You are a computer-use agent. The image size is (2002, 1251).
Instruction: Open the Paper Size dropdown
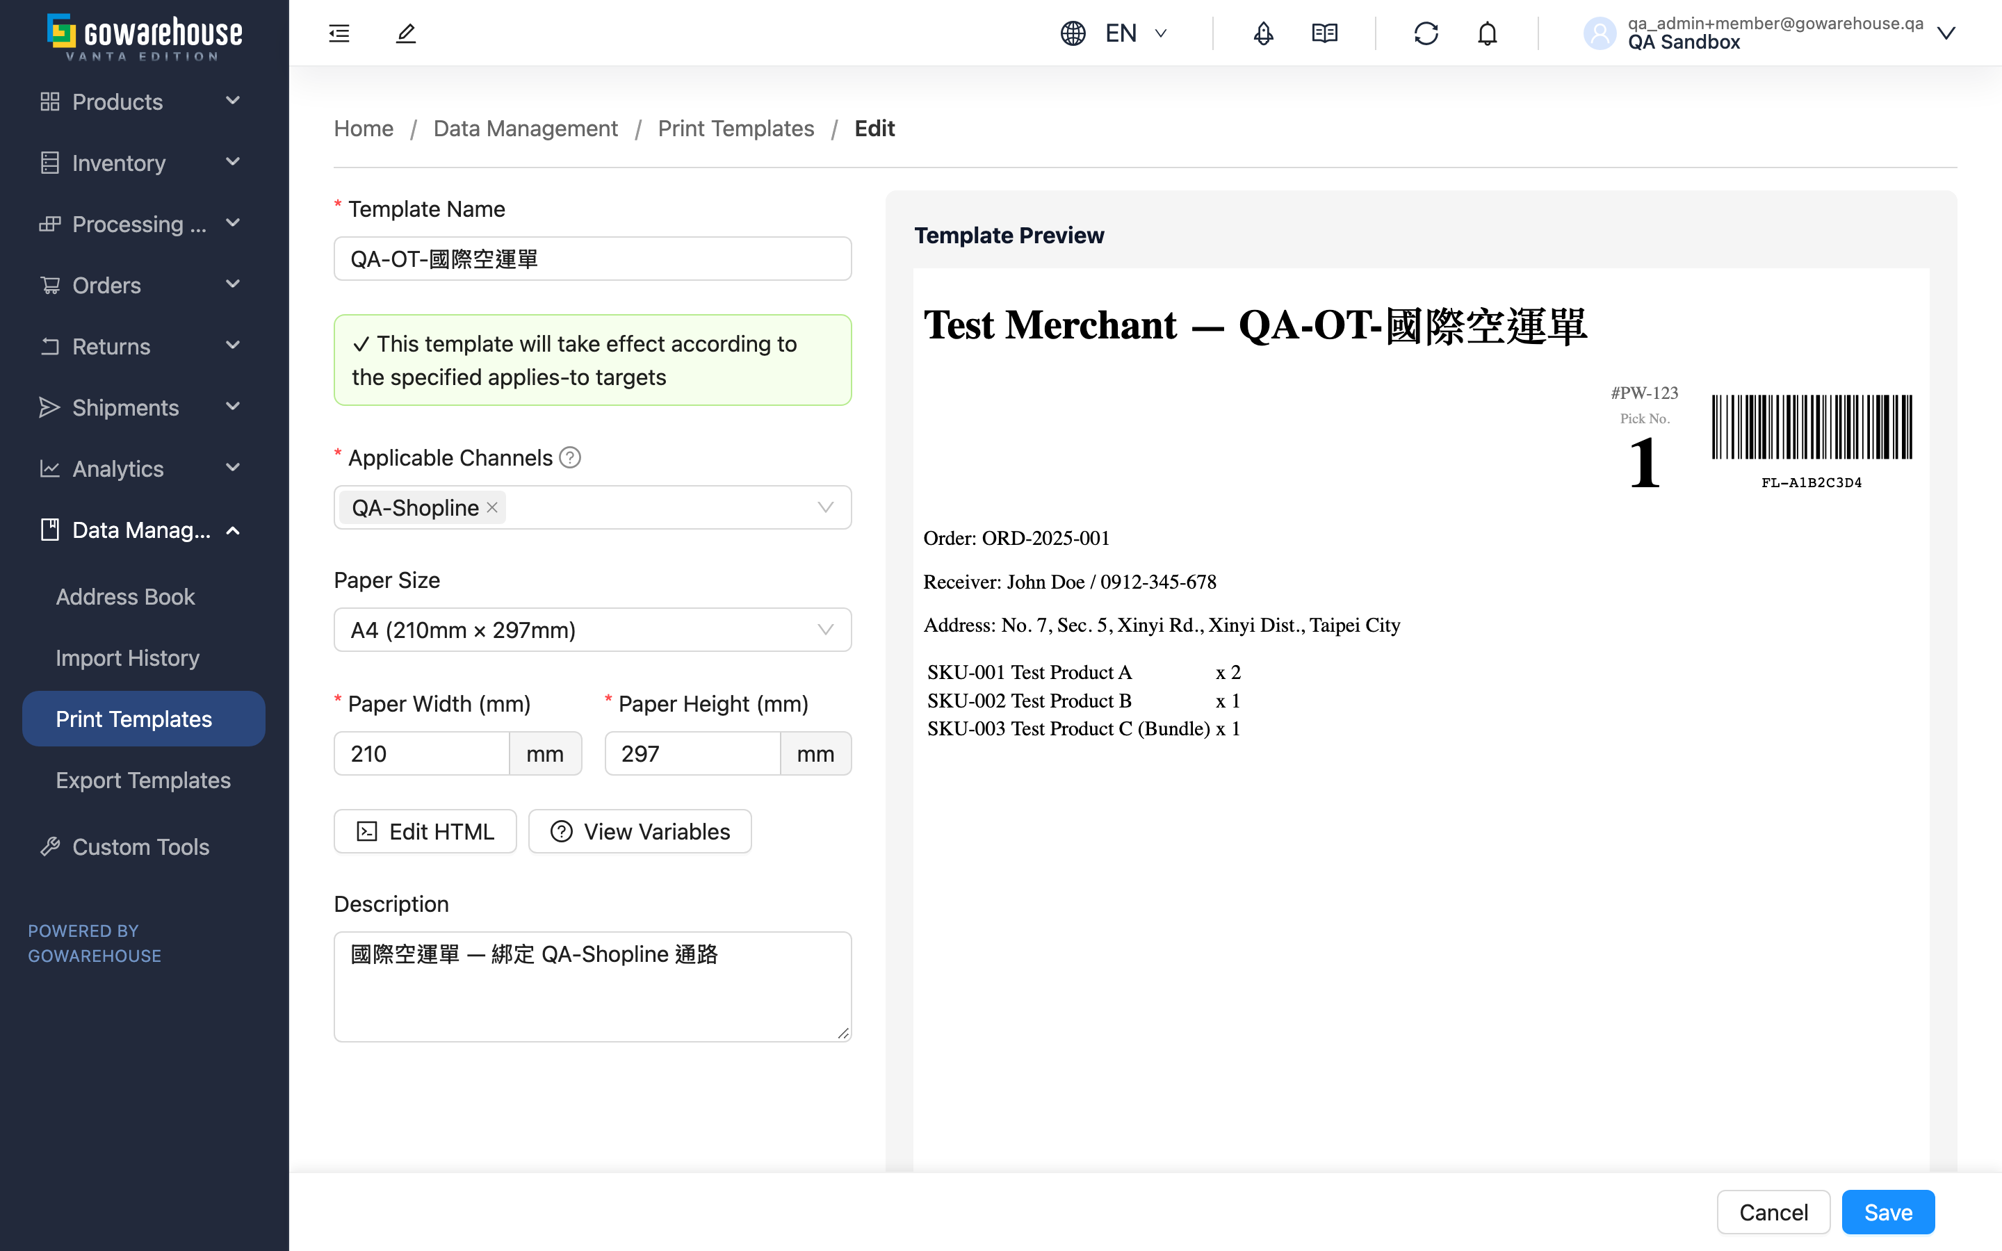pos(592,630)
